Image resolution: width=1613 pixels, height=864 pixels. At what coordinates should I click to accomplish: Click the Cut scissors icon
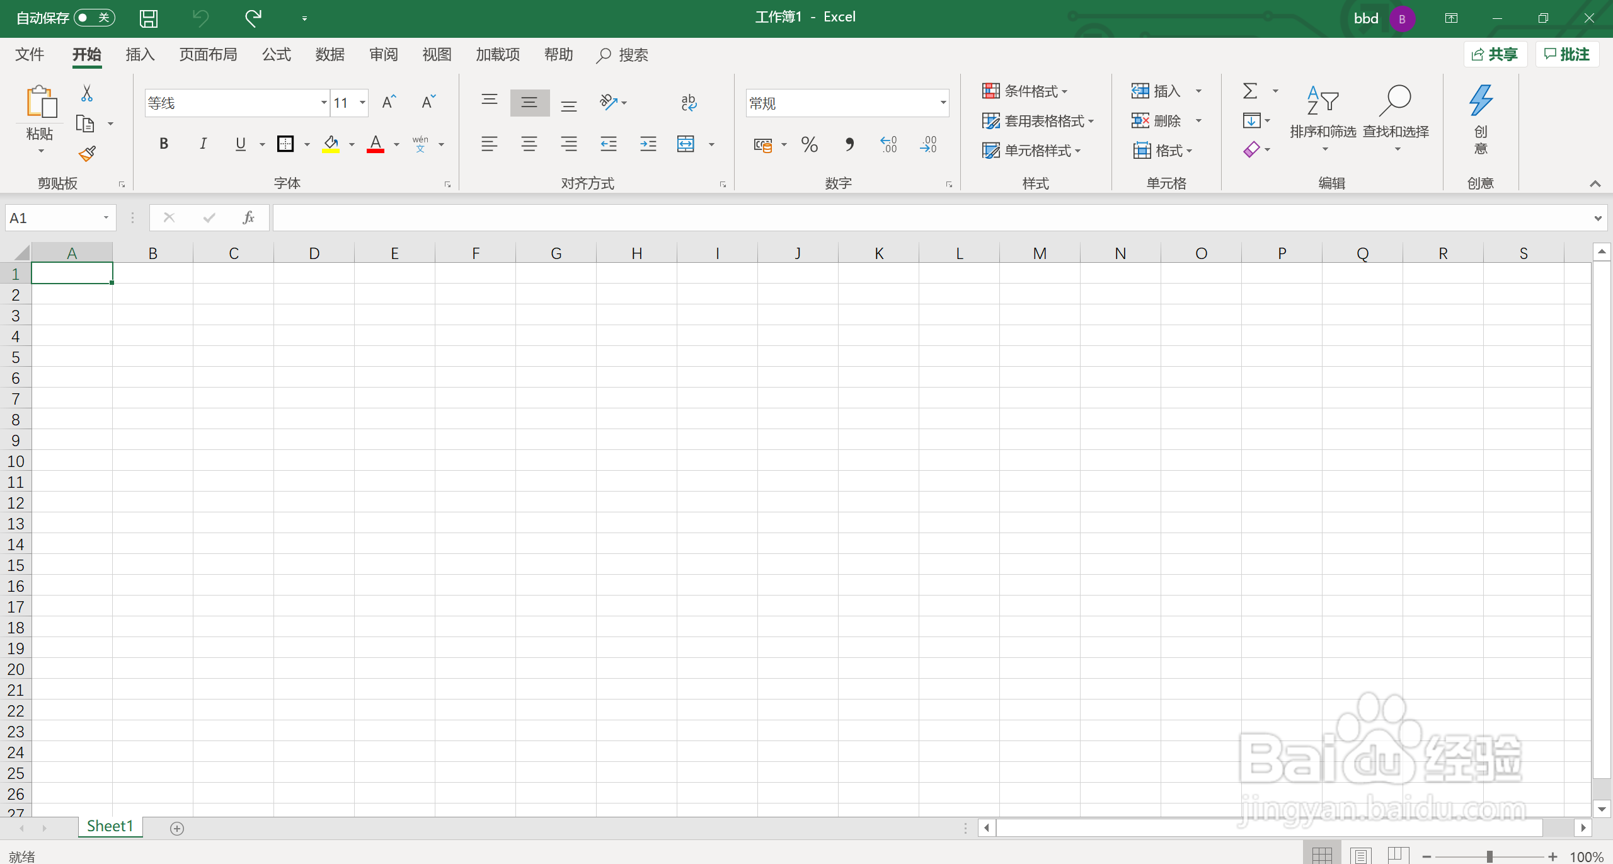point(87,93)
